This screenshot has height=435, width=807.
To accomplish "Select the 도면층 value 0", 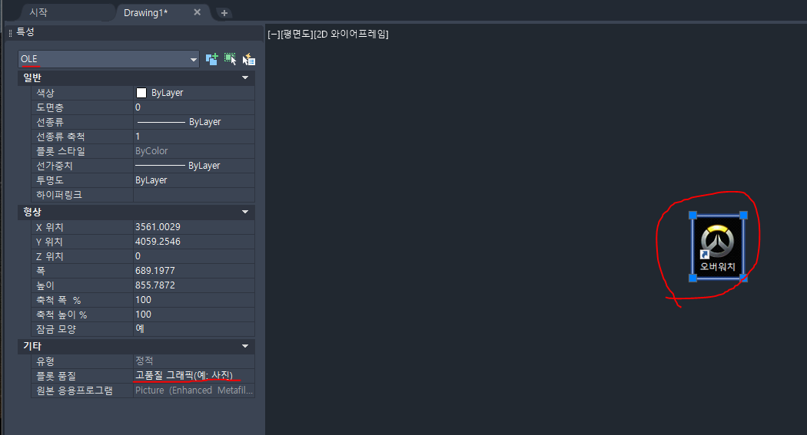I will point(194,107).
